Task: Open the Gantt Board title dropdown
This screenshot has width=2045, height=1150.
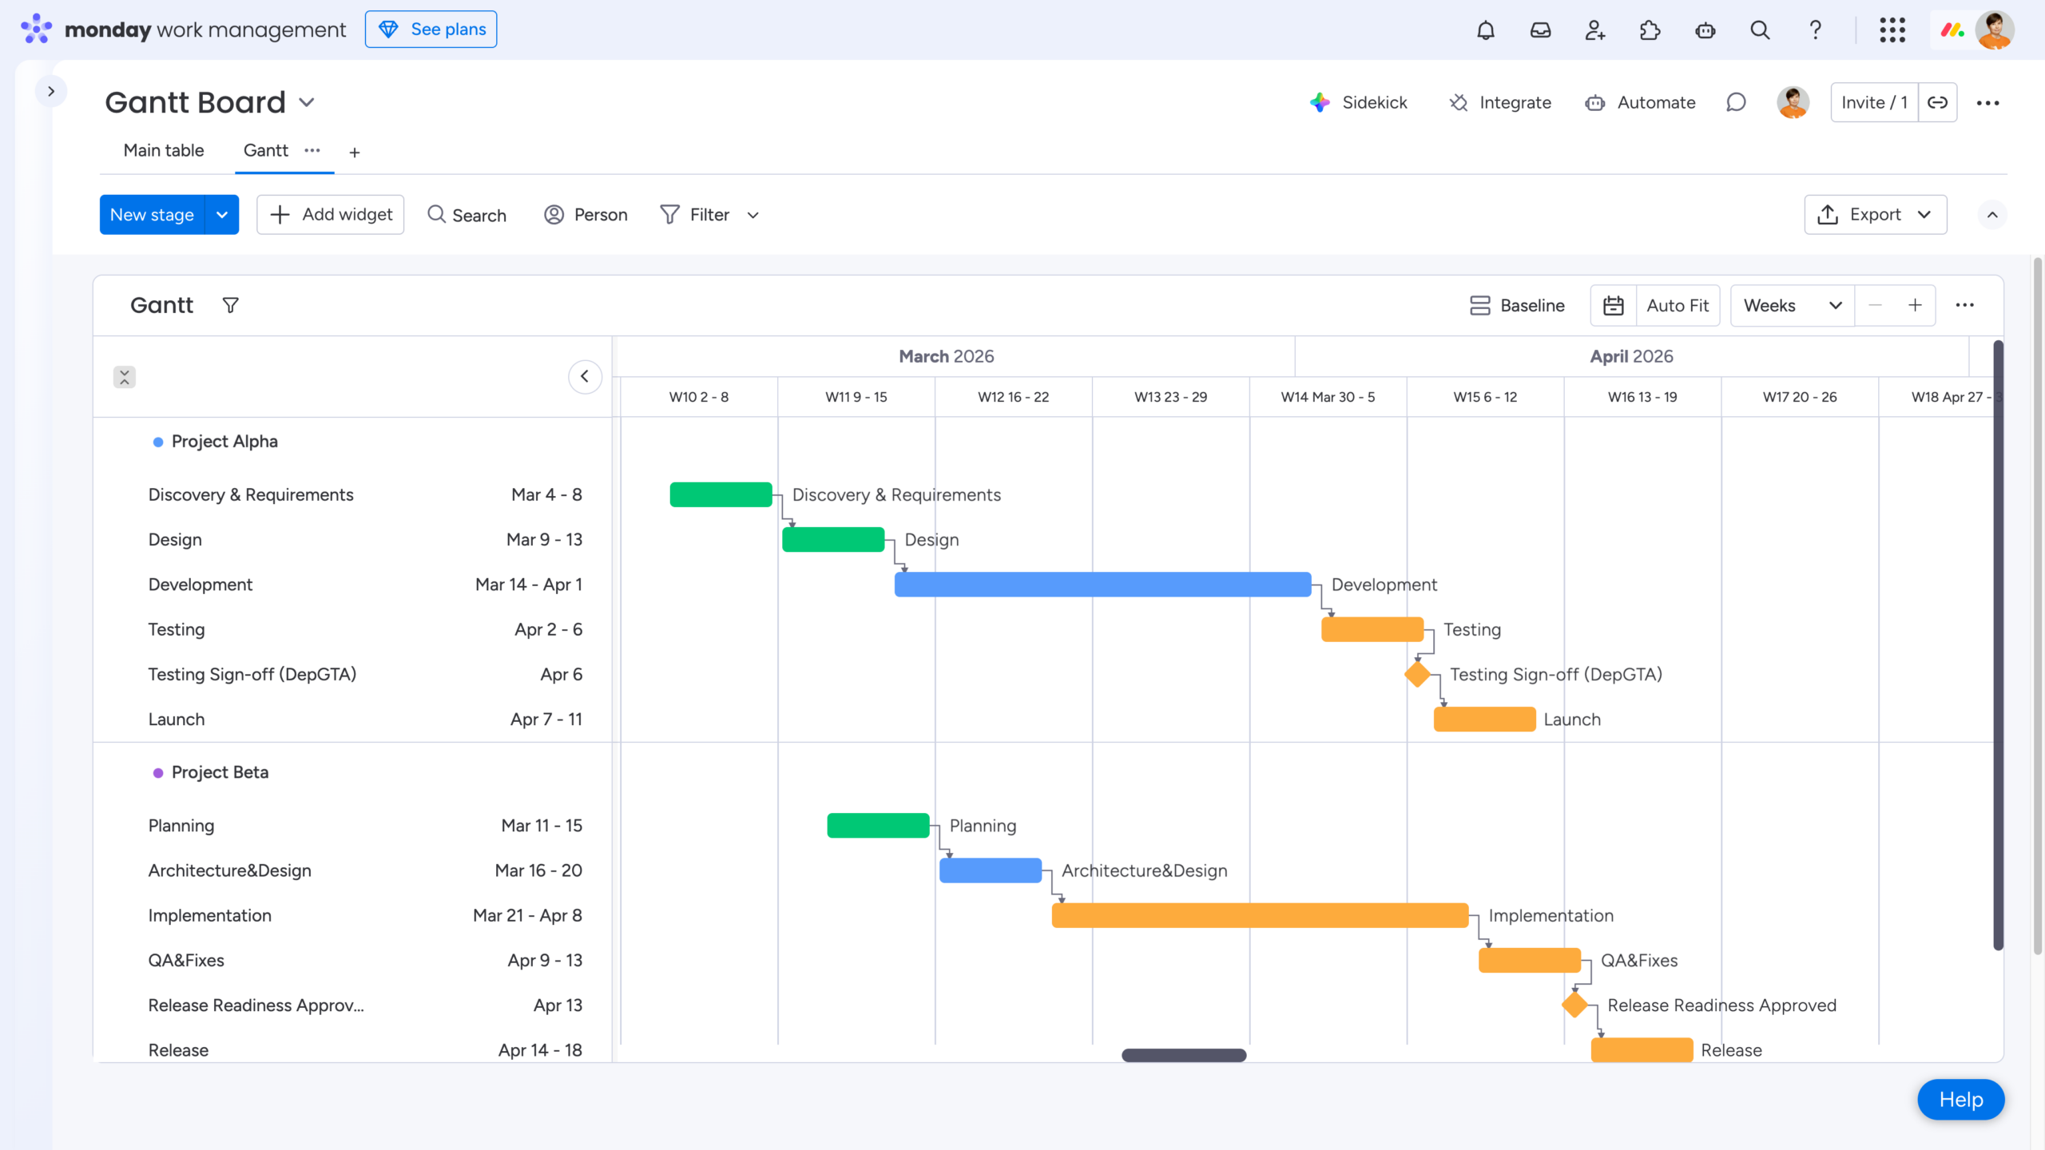Action: tap(308, 102)
